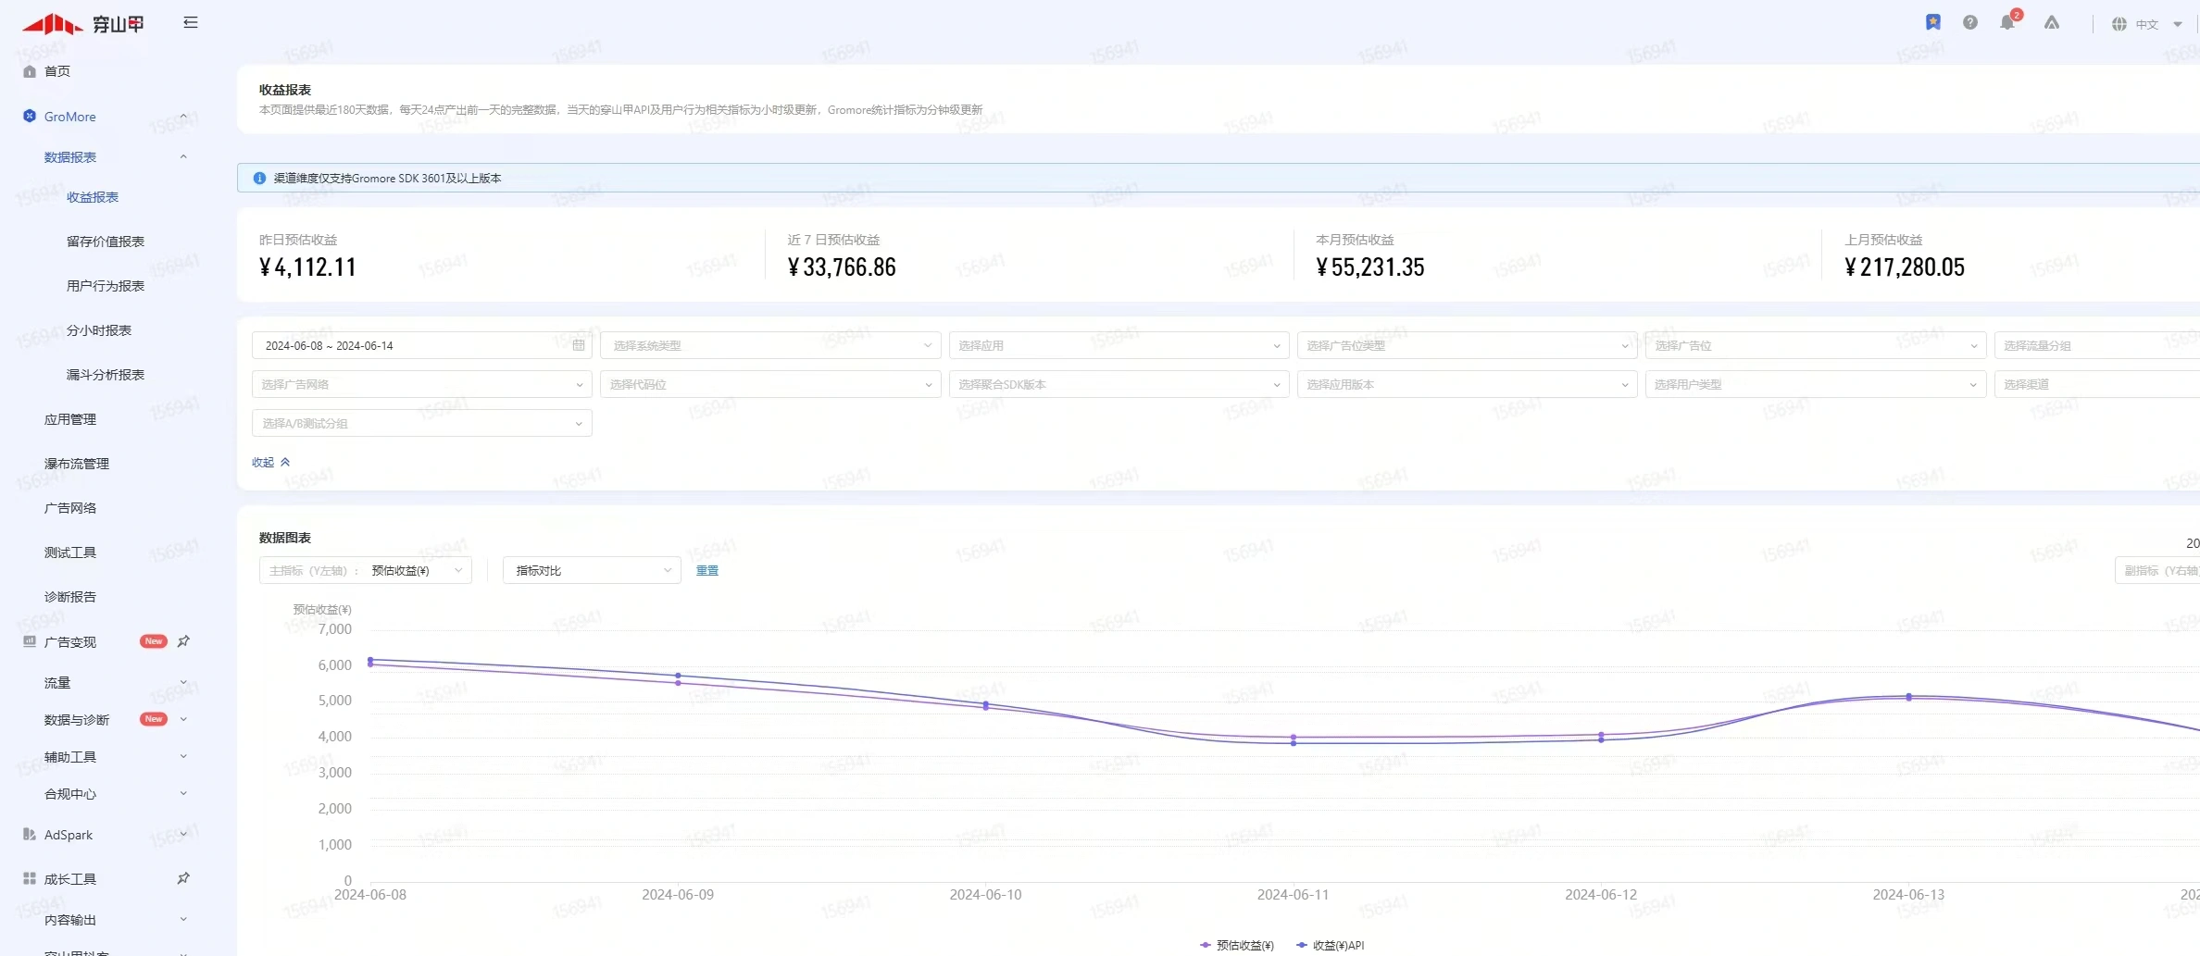The height and width of the screenshot is (956, 2200).
Task: Collapse the GroMore menu chevron
Action: (x=183, y=116)
